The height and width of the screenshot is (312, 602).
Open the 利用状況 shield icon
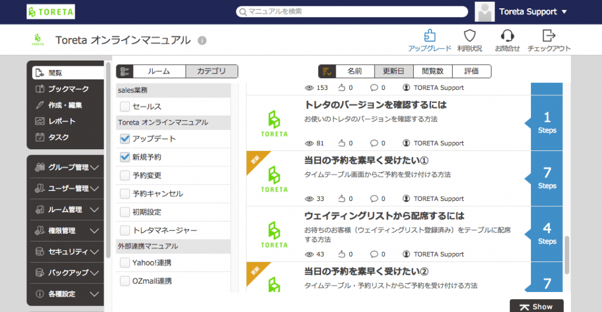[x=470, y=36]
